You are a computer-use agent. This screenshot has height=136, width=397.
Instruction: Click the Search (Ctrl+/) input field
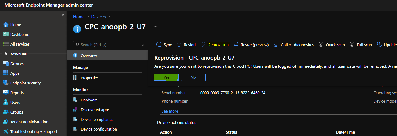(105, 45)
